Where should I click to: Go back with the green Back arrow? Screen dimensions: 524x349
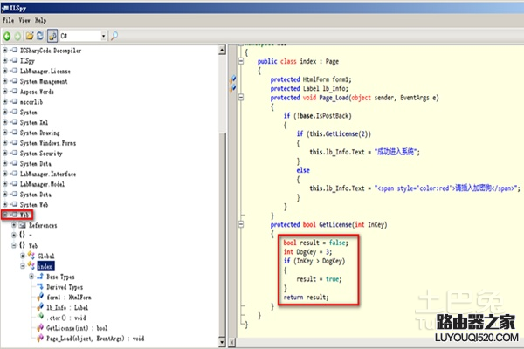(7, 36)
